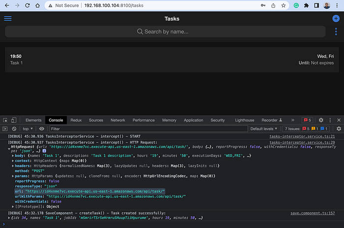The width and height of the screenshot is (344, 228).
Task: Open the Default levels dropdown
Action: click(x=264, y=129)
